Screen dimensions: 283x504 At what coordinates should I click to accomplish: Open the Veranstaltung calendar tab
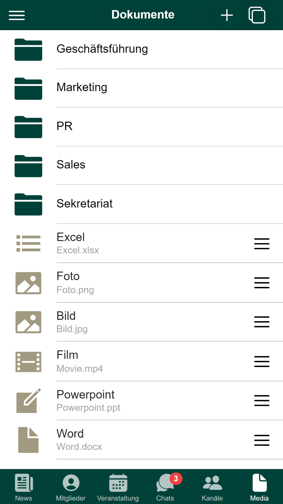pos(118,488)
